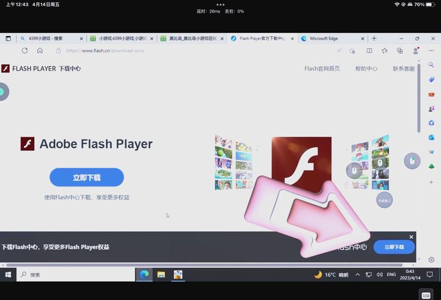Viewport: 441px width, 300px height.
Task: Start Read aloud from the address bar
Action: pos(339,51)
